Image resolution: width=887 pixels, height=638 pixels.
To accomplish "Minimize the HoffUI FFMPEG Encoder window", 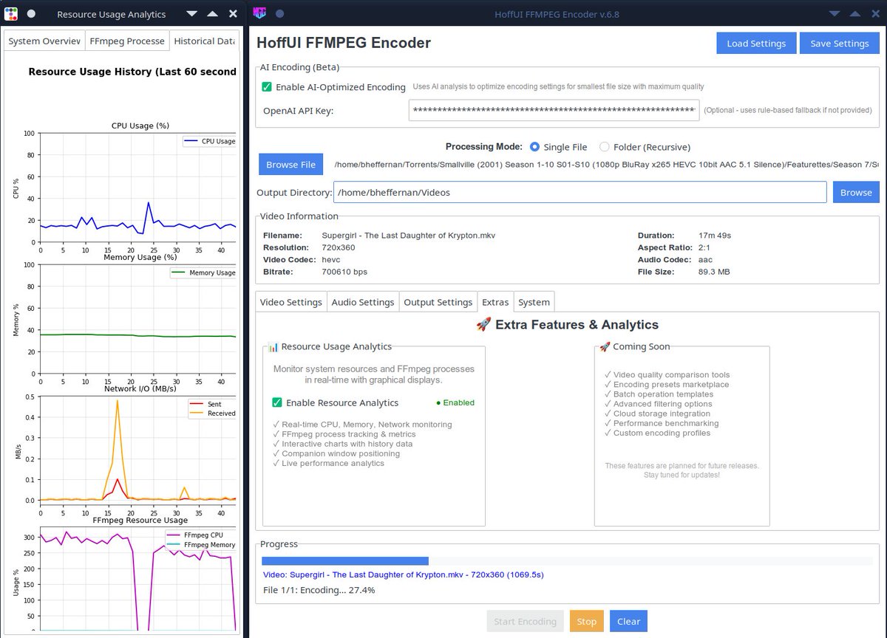I will tap(835, 14).
